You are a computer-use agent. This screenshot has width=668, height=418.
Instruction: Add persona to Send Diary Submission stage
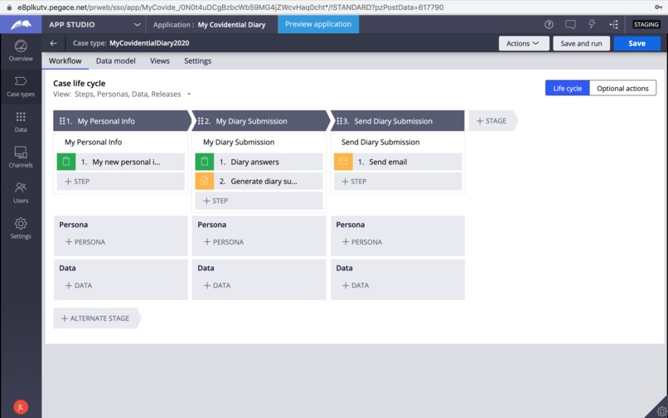click(x=362, y=242)
